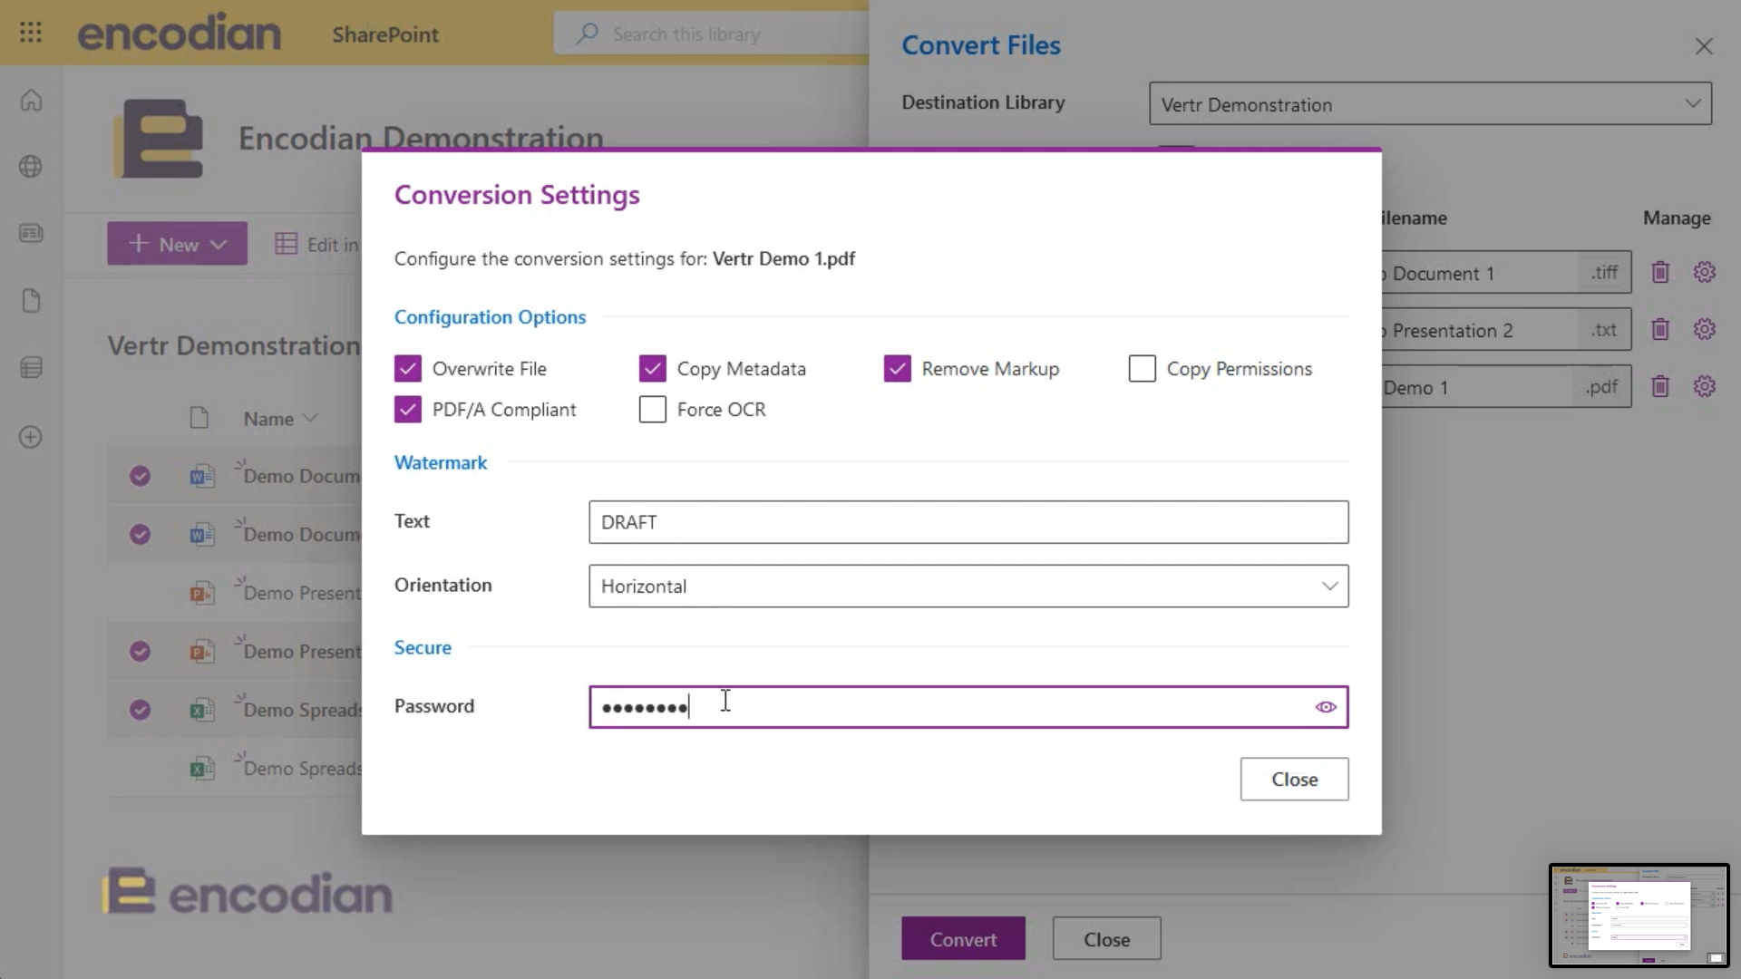Delete the Demo 1 .pdf row

click(x=1660, y=386)
